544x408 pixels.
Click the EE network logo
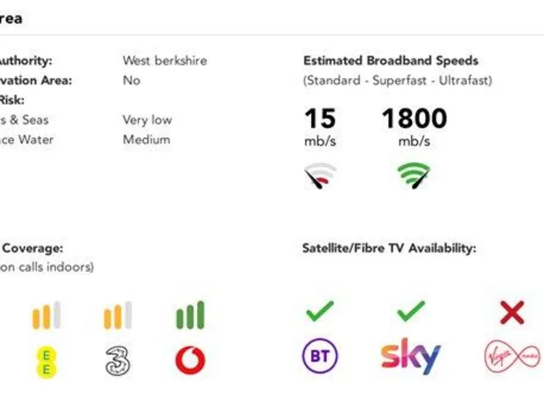[x=46, y=361]
